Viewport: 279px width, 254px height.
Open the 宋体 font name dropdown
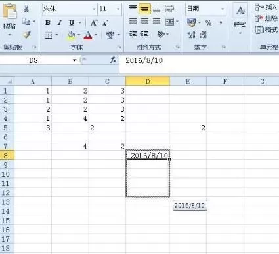pos(94,9)
